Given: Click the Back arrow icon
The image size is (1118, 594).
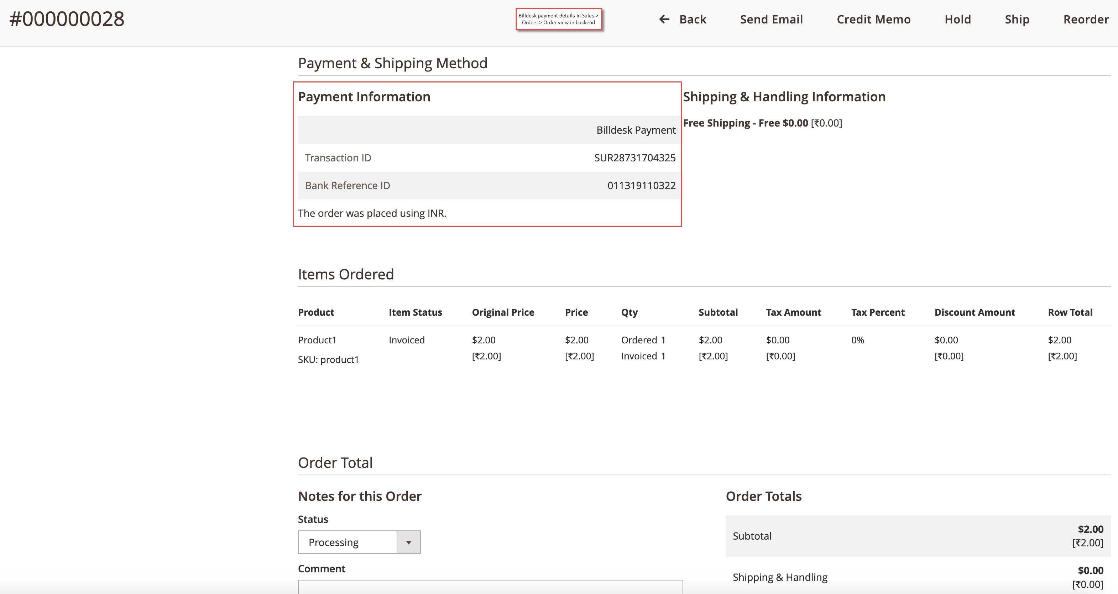Looking at the screenshot, I should (x=664, y=19).
